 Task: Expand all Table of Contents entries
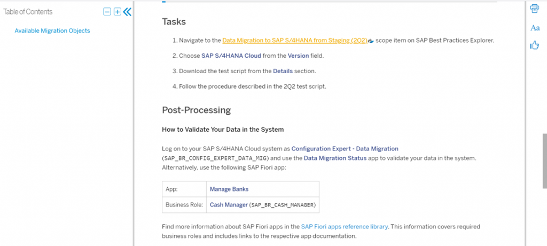click(x=118, y=12)
